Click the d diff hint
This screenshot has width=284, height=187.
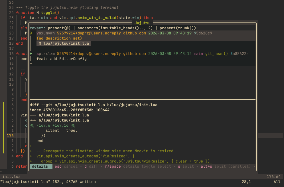[91, 167]
